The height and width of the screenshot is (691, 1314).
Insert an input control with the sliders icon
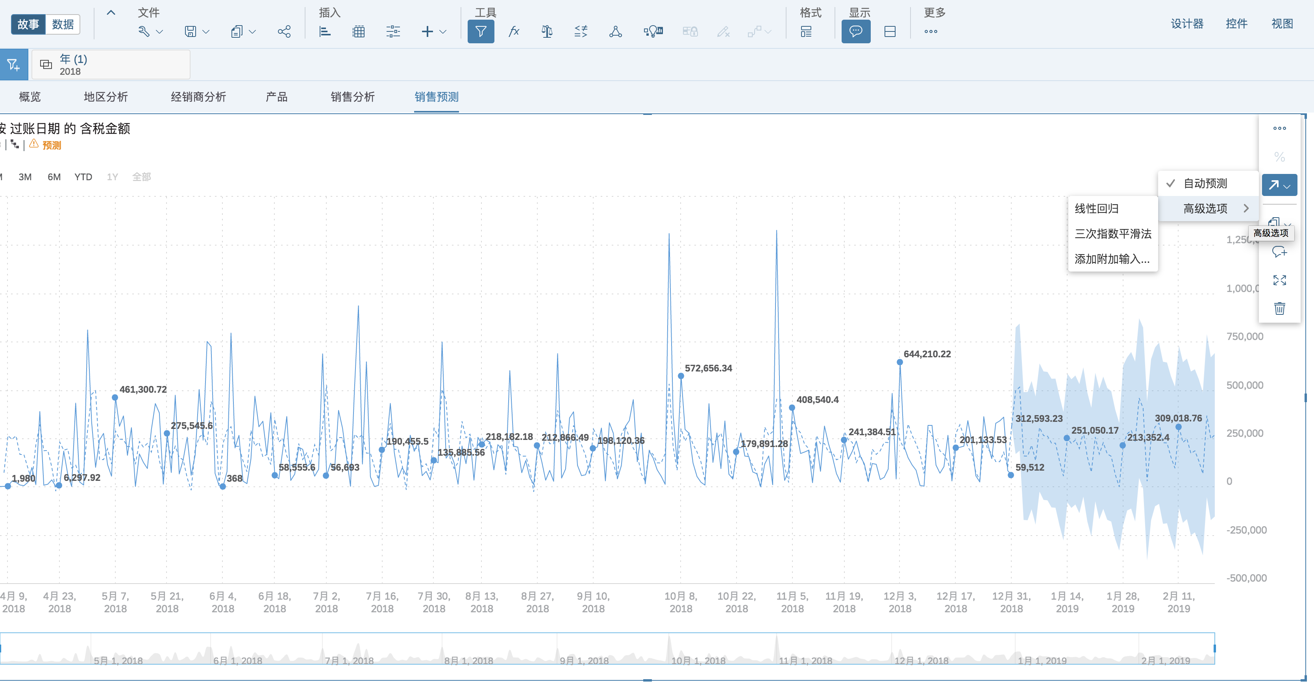(393, 31)
